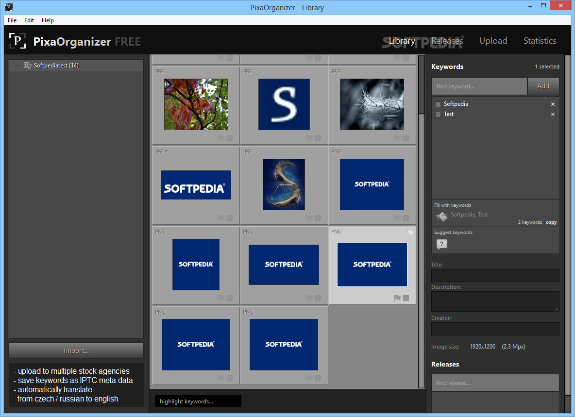
Task: Click the copy keywords link
Action: click(551, 222)
